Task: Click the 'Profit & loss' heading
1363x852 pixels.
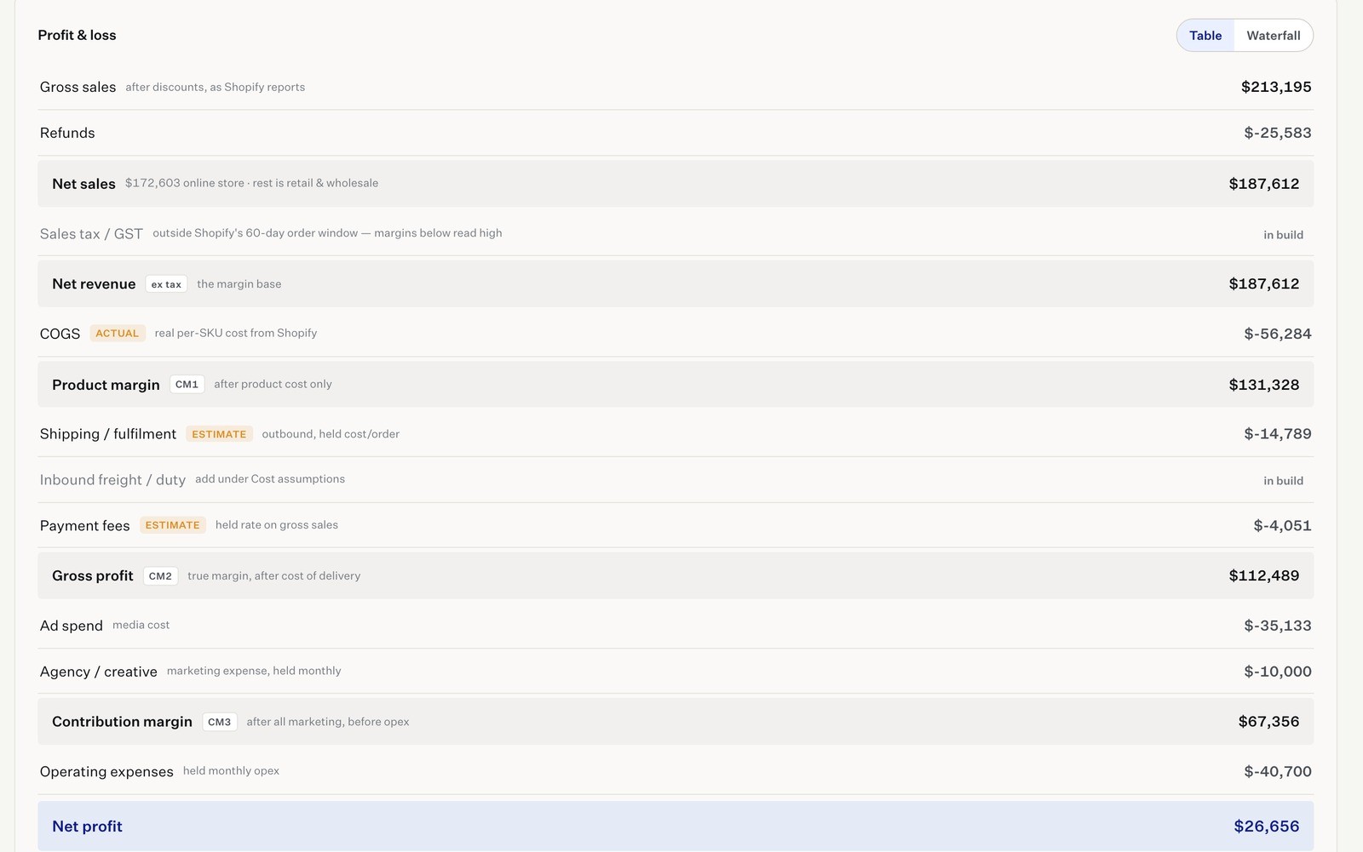Action: click(77, 35)
